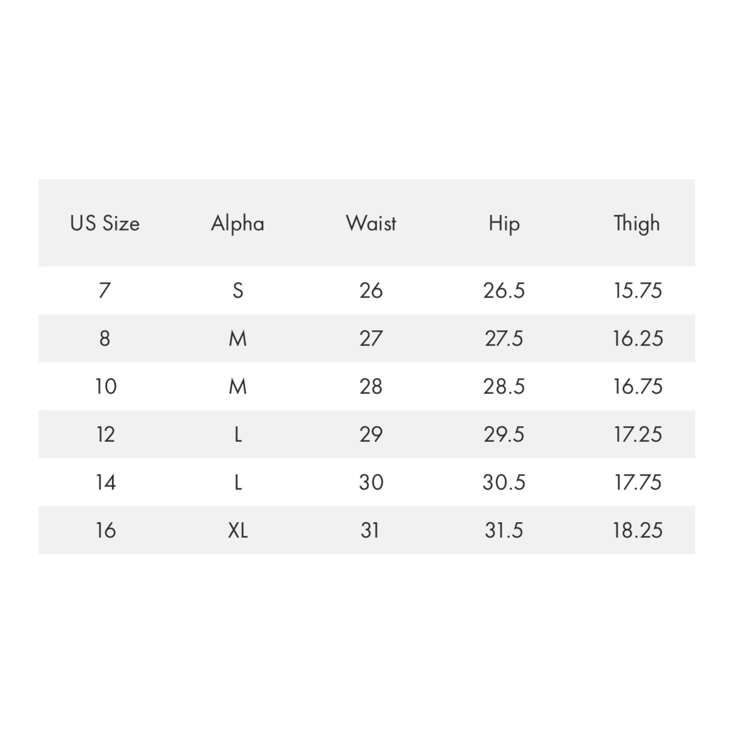The image size is (734, 734).
Task: Select thigh measurement 17.75
Action: click(x=638, y=482)
